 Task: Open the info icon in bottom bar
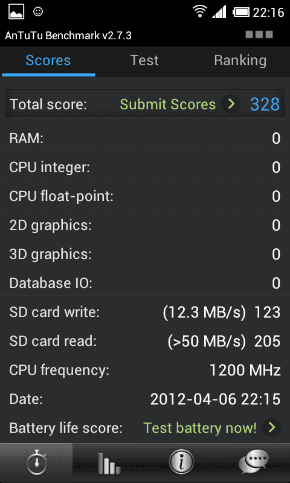(x=181, y=463)
